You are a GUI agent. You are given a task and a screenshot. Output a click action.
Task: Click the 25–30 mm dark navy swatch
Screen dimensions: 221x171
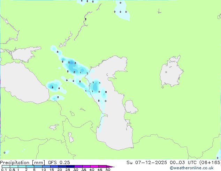pyautogui.click(x=70, y=166)
